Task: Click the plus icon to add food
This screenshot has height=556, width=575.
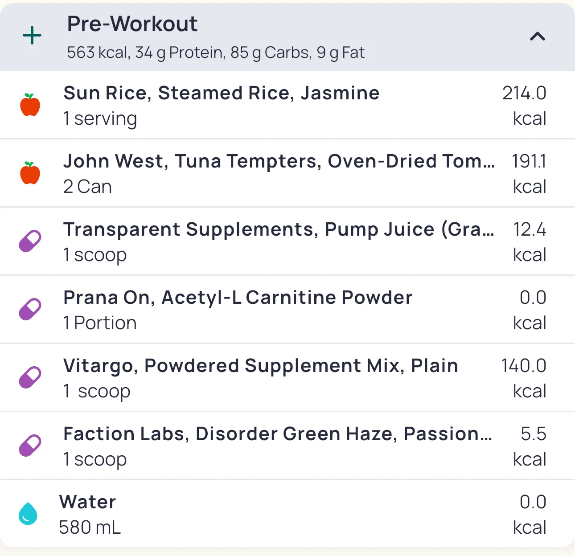Action: [32, 36]
